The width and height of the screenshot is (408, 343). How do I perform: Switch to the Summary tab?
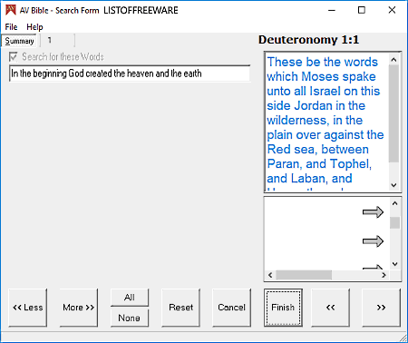pyautogui.click(x=19, y=41)
